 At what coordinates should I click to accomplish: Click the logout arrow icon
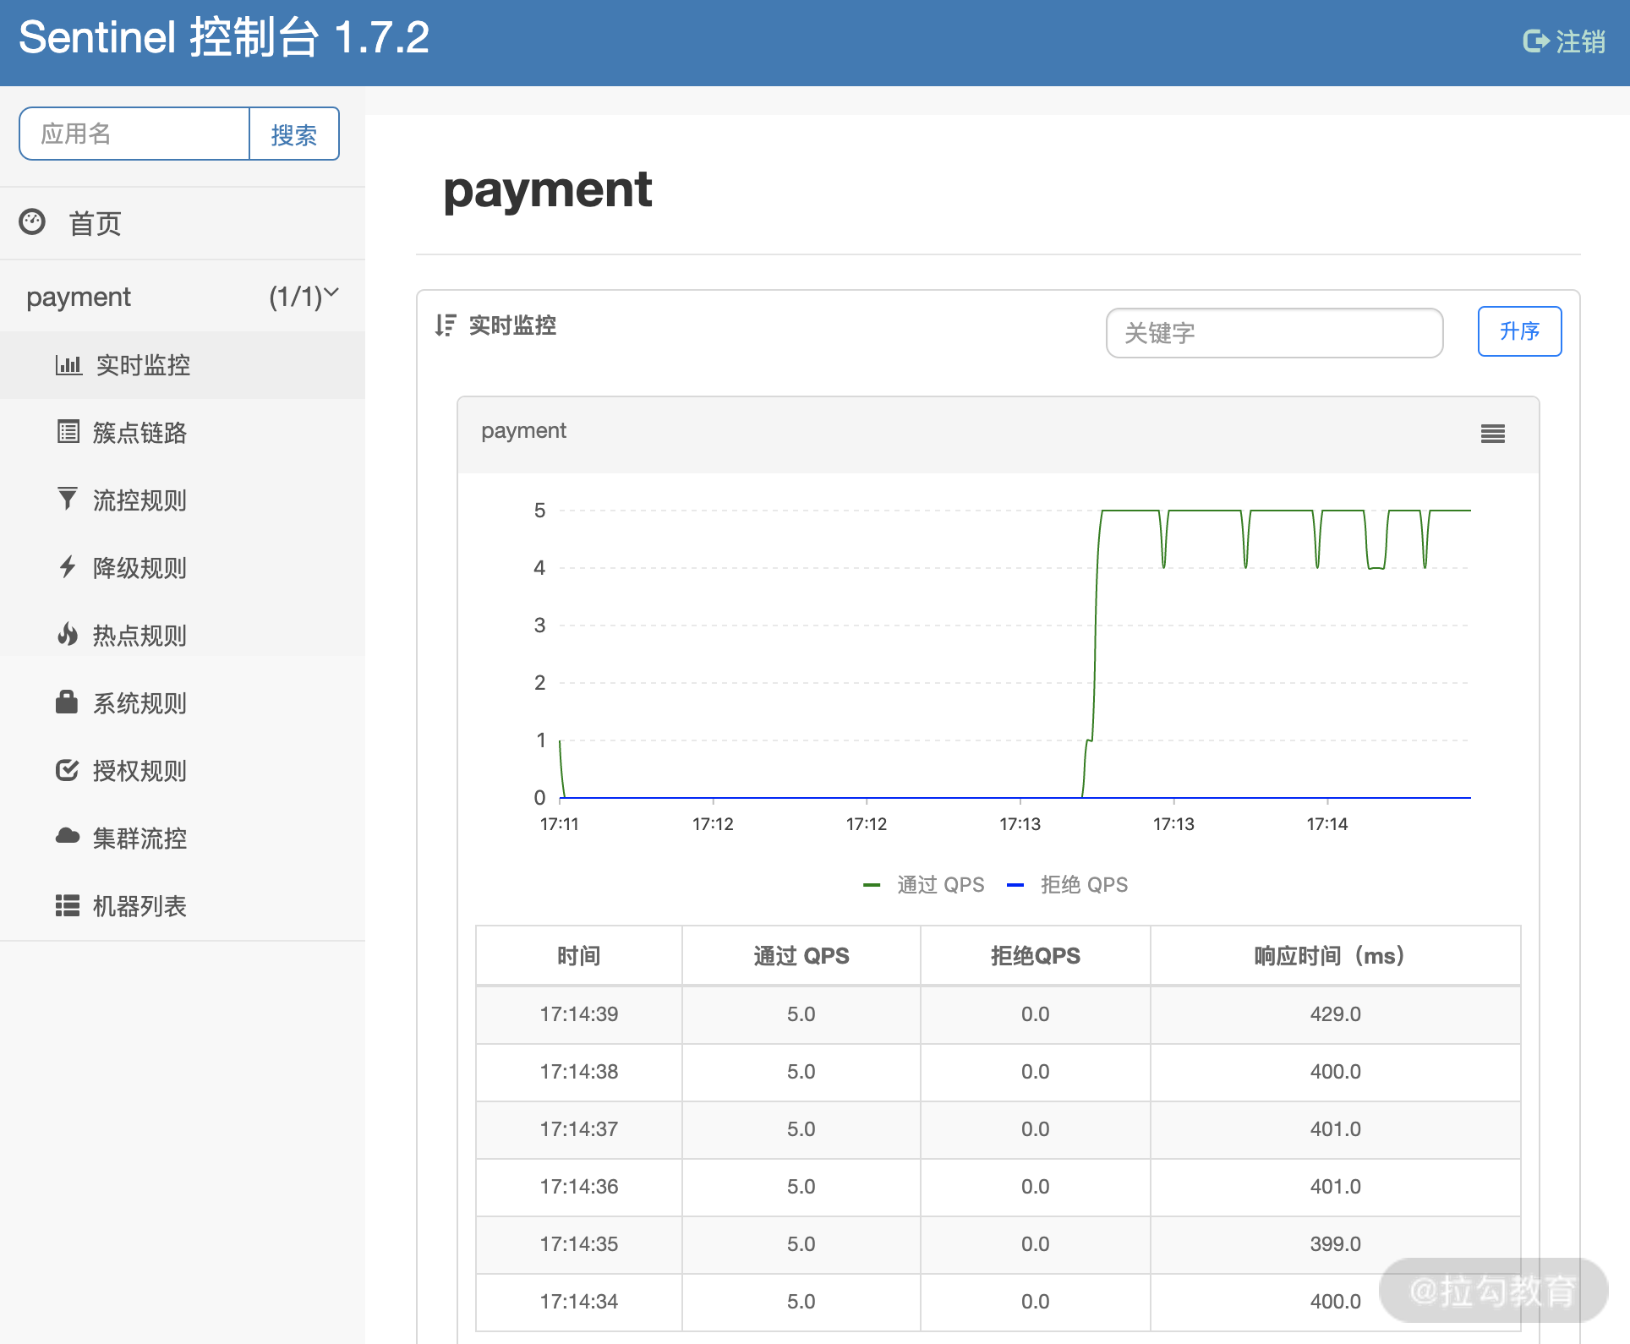1535,41
